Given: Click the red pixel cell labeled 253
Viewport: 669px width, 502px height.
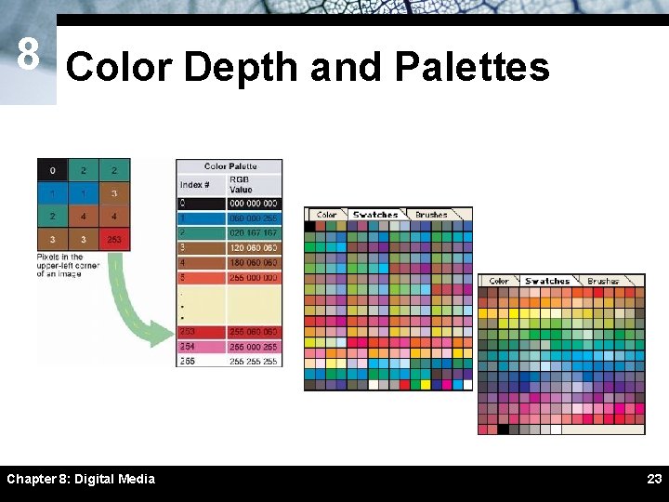Looking at the screenshot, I should 114,239.
